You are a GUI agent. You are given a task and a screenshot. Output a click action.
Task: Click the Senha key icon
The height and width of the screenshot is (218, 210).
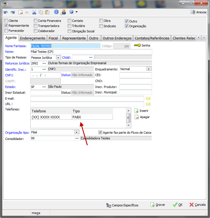click(x=137, y=45)
